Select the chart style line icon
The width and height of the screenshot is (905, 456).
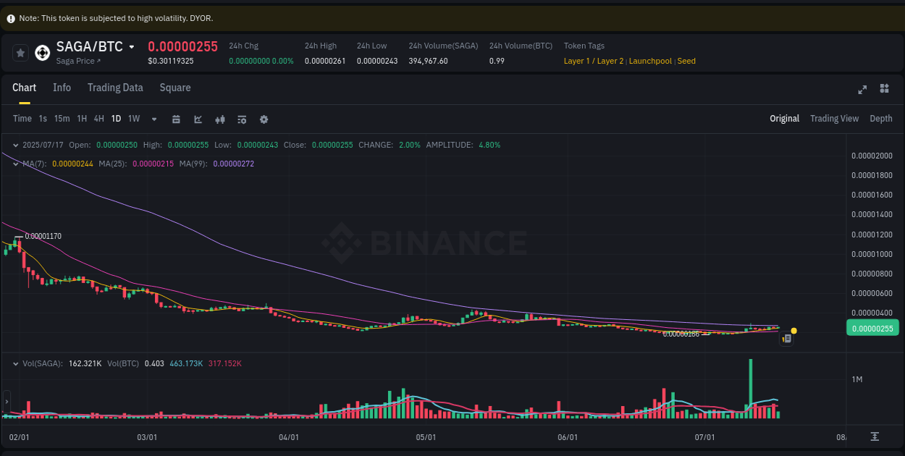click(x=198, y=119)
